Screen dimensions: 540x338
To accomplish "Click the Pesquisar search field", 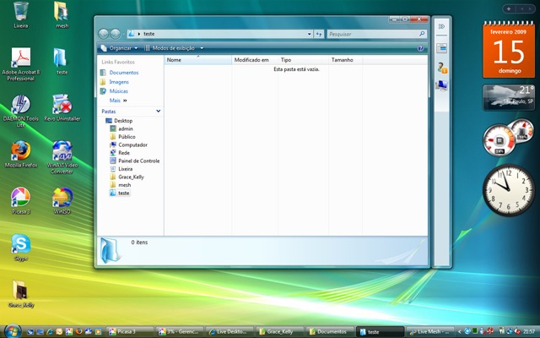I will (371, 34).
